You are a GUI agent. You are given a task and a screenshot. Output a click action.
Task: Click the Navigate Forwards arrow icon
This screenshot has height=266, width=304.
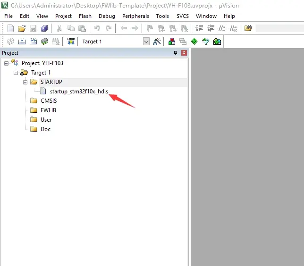(135, 28)
